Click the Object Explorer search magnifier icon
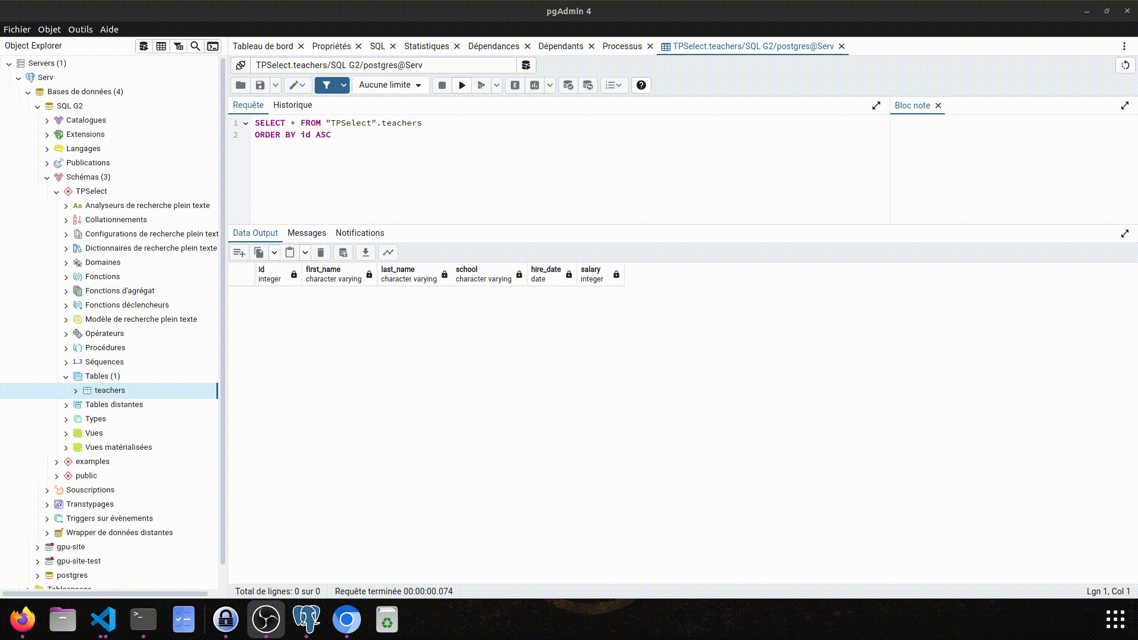The image size is (1138, 640). [x=195, y=46]
